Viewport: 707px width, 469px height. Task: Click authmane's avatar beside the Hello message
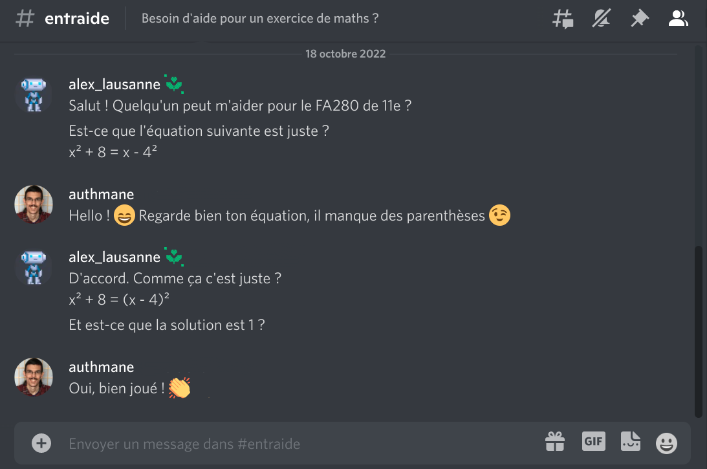33,204
